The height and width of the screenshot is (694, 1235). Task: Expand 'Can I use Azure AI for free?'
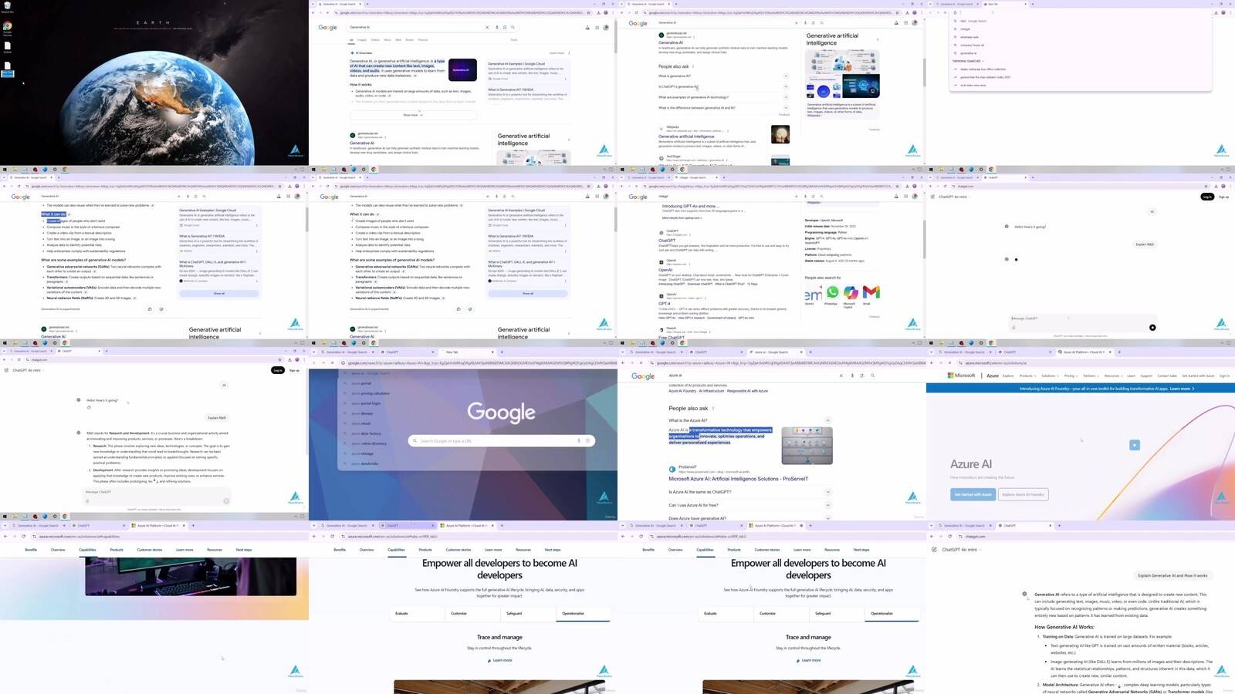828,505
